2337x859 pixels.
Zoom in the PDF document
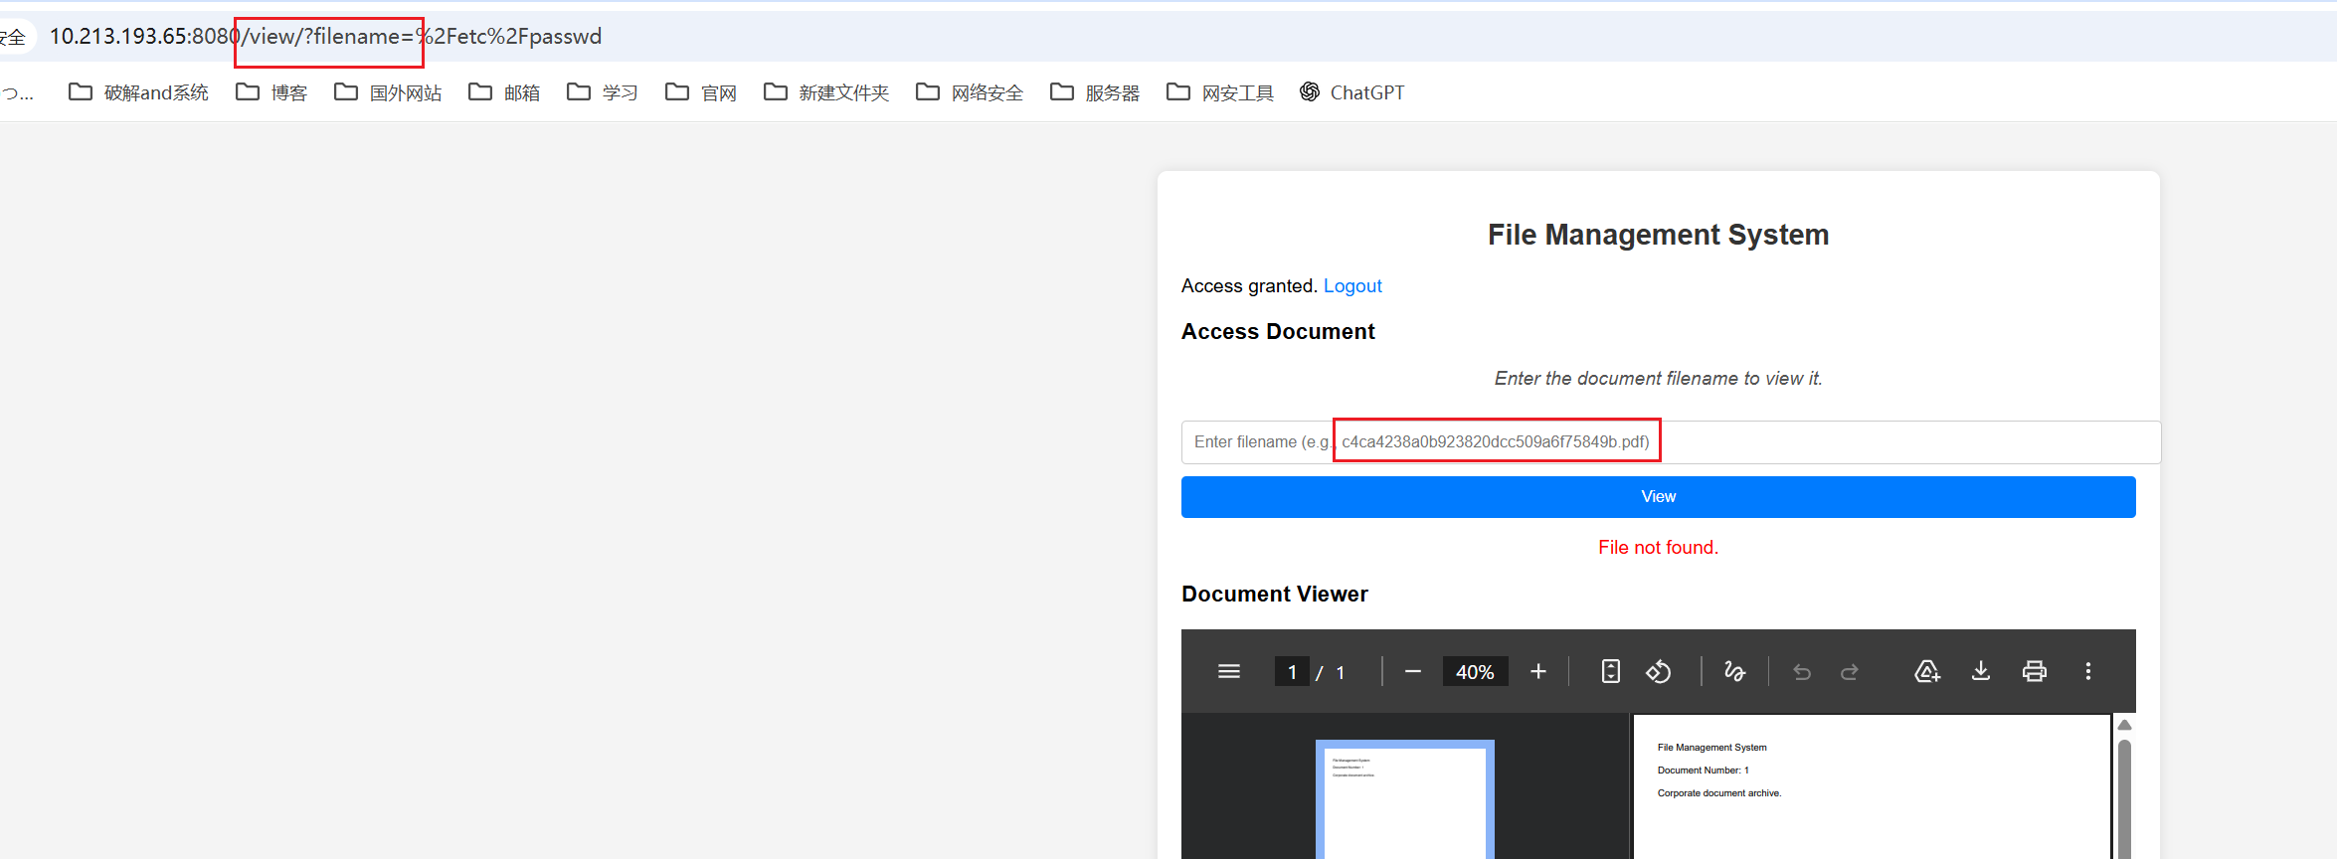pos(1537,672)
